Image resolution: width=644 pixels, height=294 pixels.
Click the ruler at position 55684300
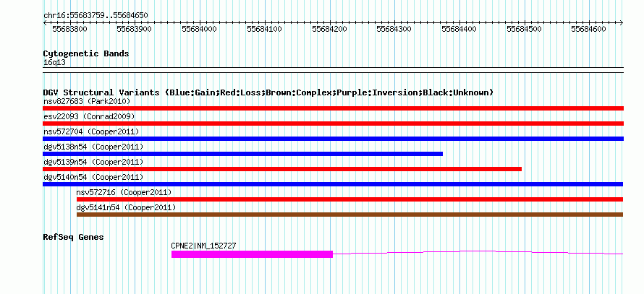(394, 29)
